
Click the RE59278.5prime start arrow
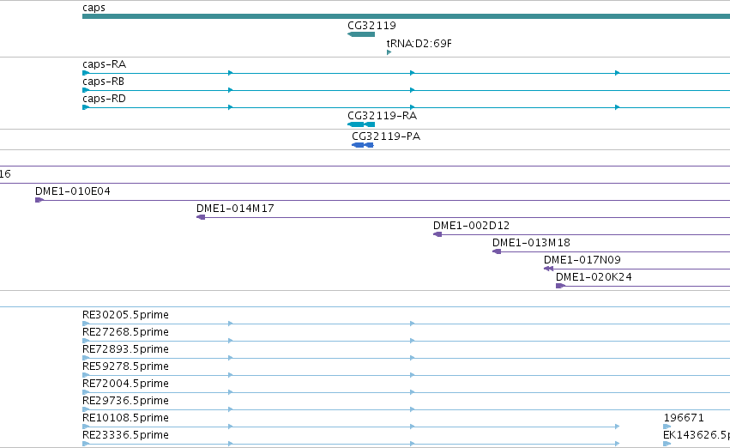(x=86, y=375)
